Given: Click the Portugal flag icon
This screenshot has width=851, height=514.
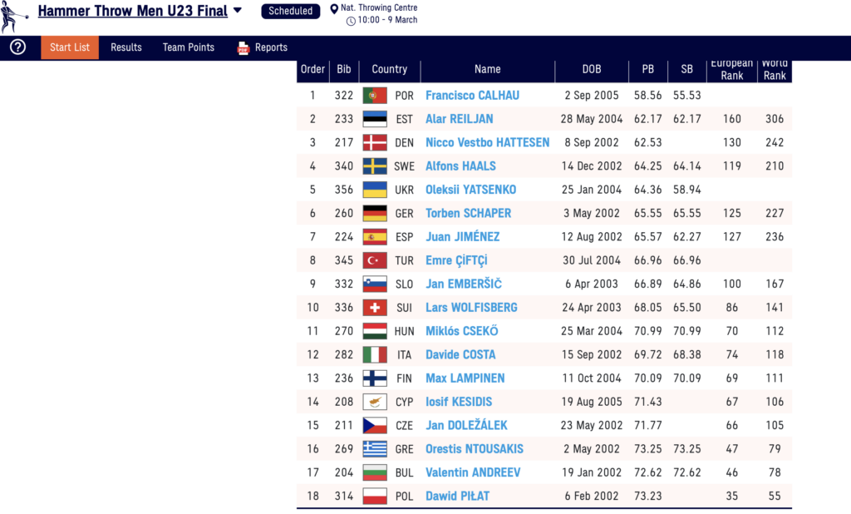Looking at the screenshot, I should coord(375,96).
